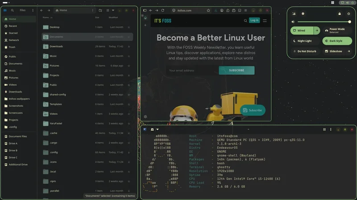The image size is (357, 200).
Task: Toggle Dark Style
Action: click(337, 41)
